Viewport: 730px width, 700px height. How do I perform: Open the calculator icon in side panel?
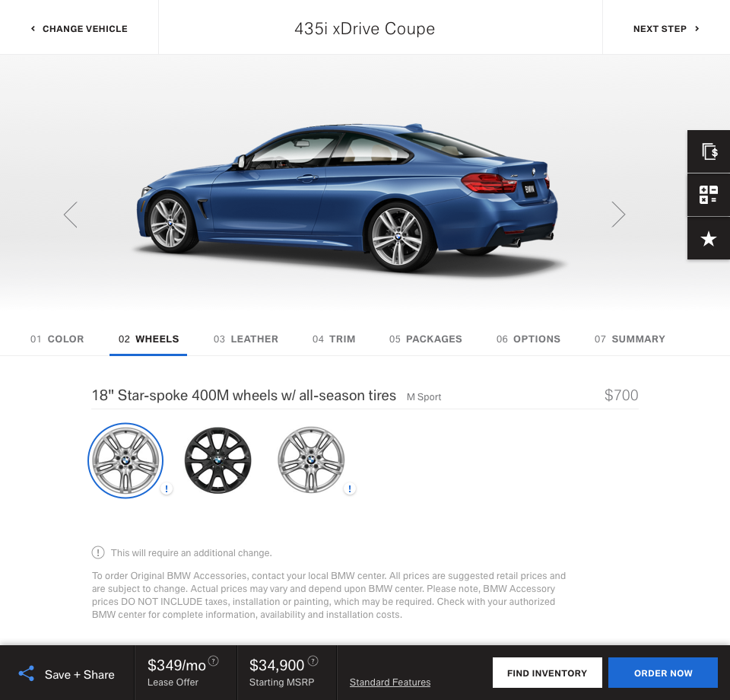pyautogui.click(x=709, y=195)
